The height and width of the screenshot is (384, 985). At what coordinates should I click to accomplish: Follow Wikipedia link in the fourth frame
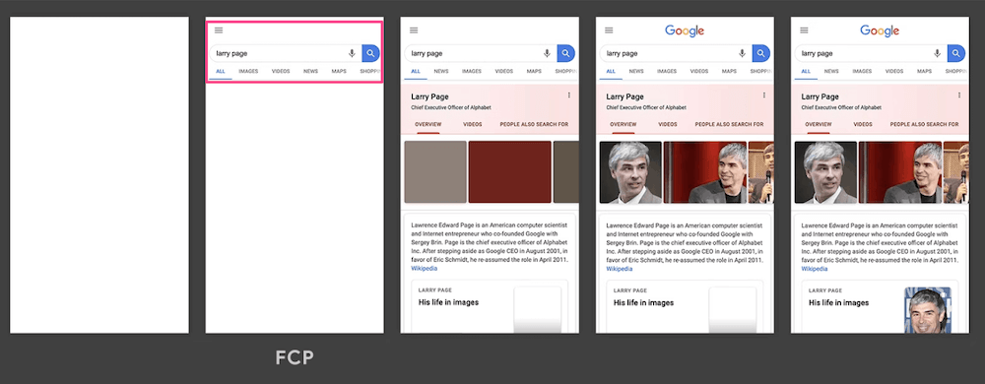(620, 269)
